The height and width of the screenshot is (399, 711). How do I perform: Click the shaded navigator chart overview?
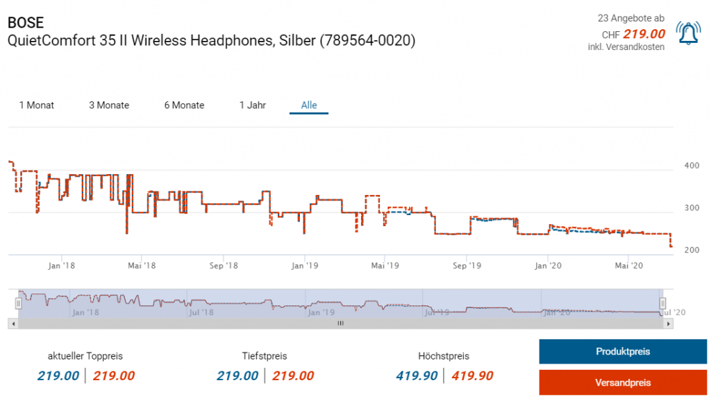coord(340,303)
